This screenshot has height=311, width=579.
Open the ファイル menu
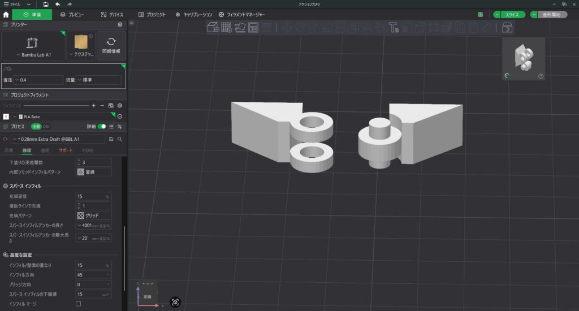[x=12, y=4]
